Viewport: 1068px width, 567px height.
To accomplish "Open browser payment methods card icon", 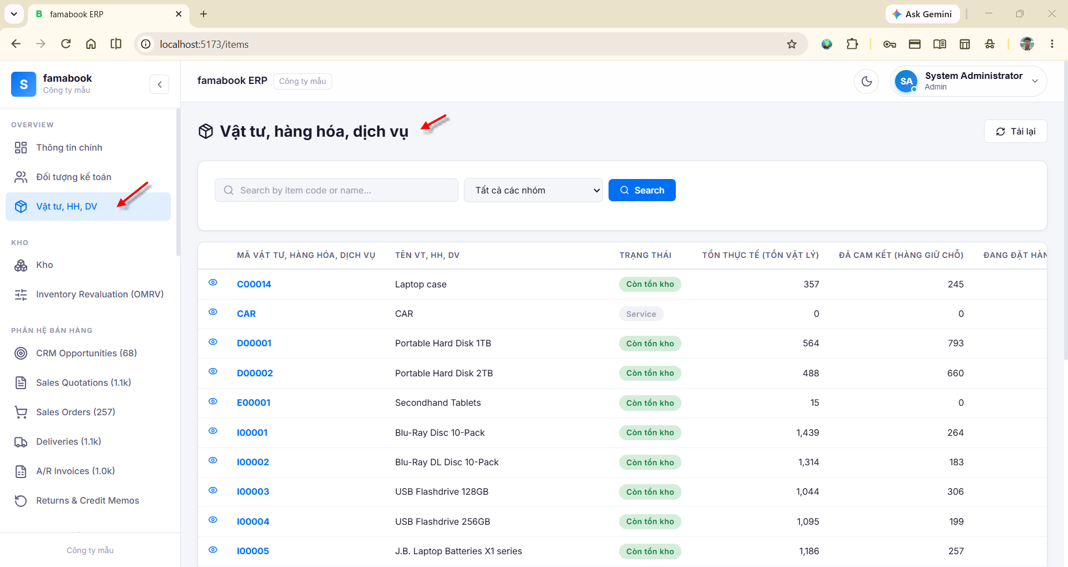I will coord(914,44).
